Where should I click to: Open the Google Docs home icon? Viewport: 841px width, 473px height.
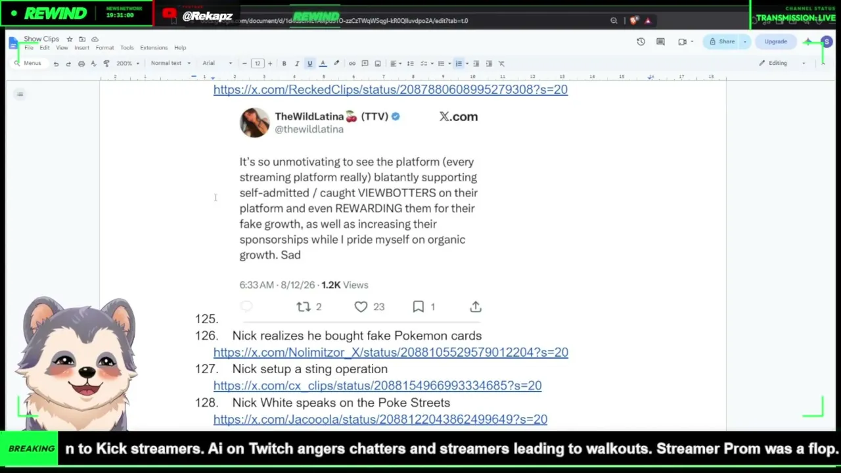(14, 43)
